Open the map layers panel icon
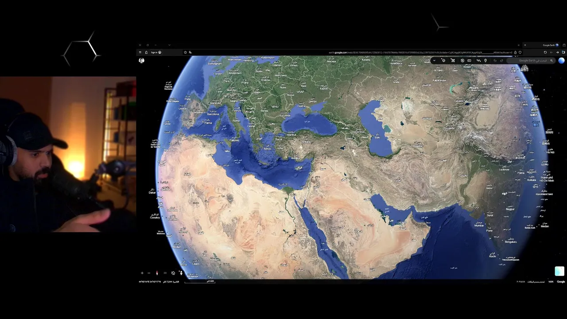Viewport: 567px width, 319px height. [x=443, y=60]
